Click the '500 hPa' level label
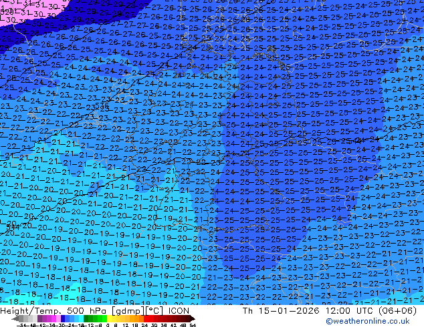The height and width of the screenshot is (327, 424). (x=88, y=311)
